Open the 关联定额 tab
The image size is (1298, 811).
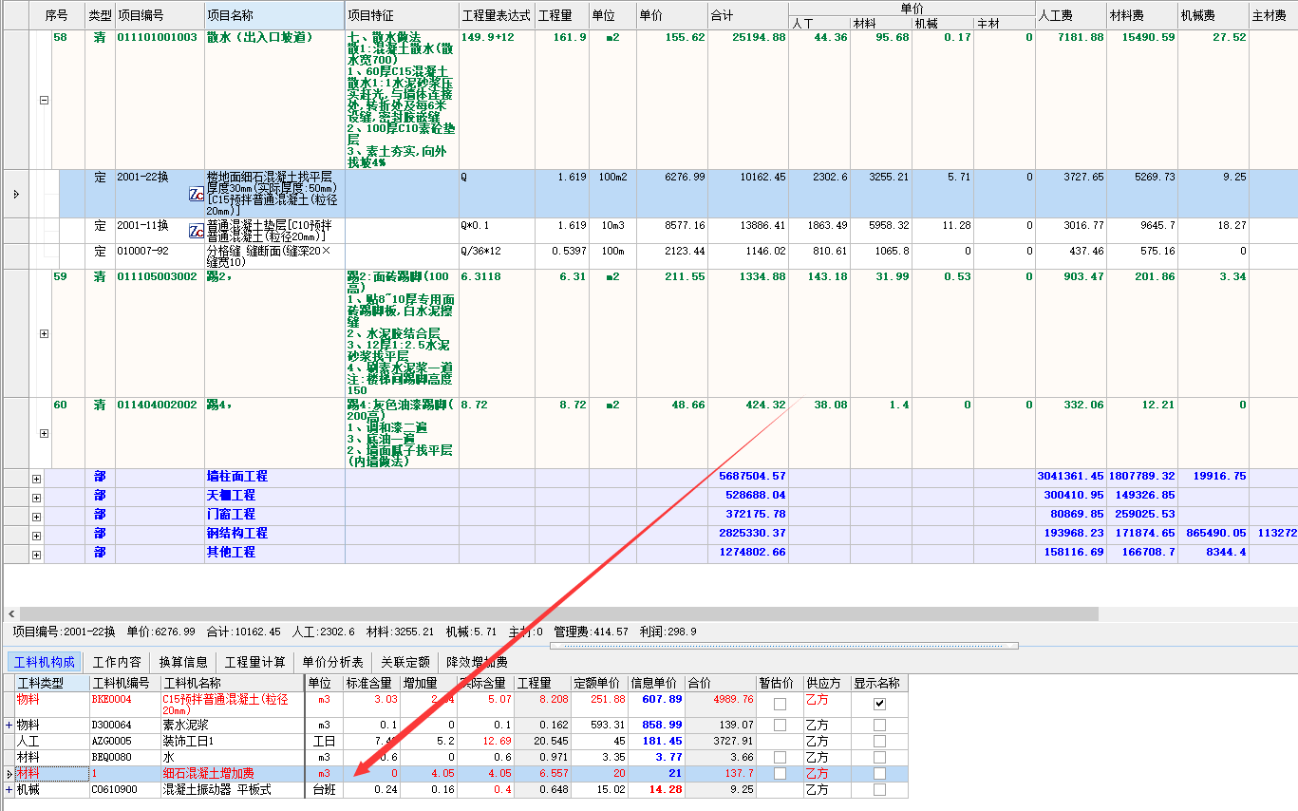point(405,662)
